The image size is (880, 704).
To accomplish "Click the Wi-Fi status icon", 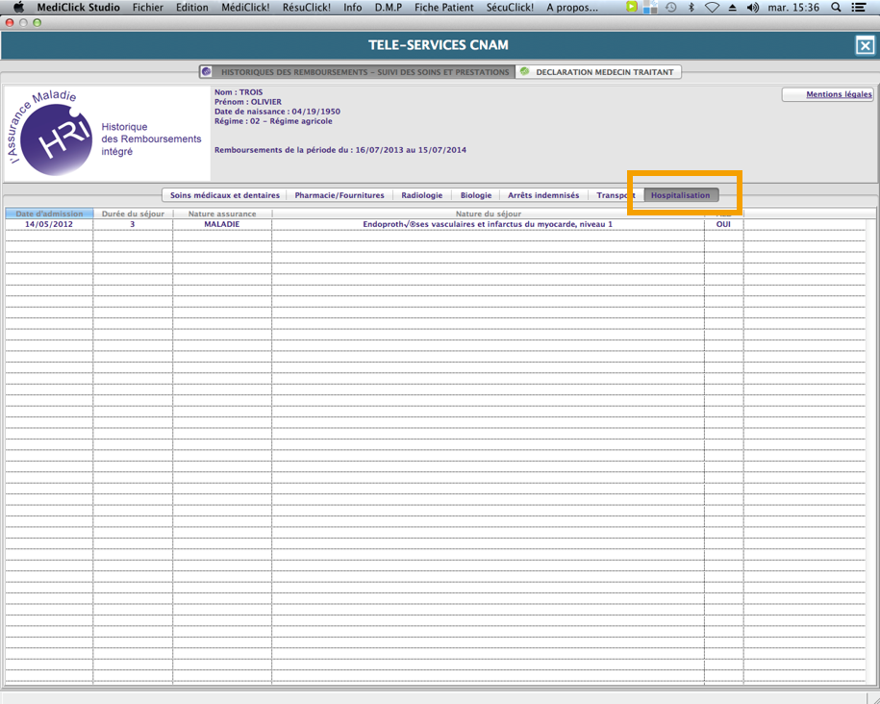I will 712,8.
